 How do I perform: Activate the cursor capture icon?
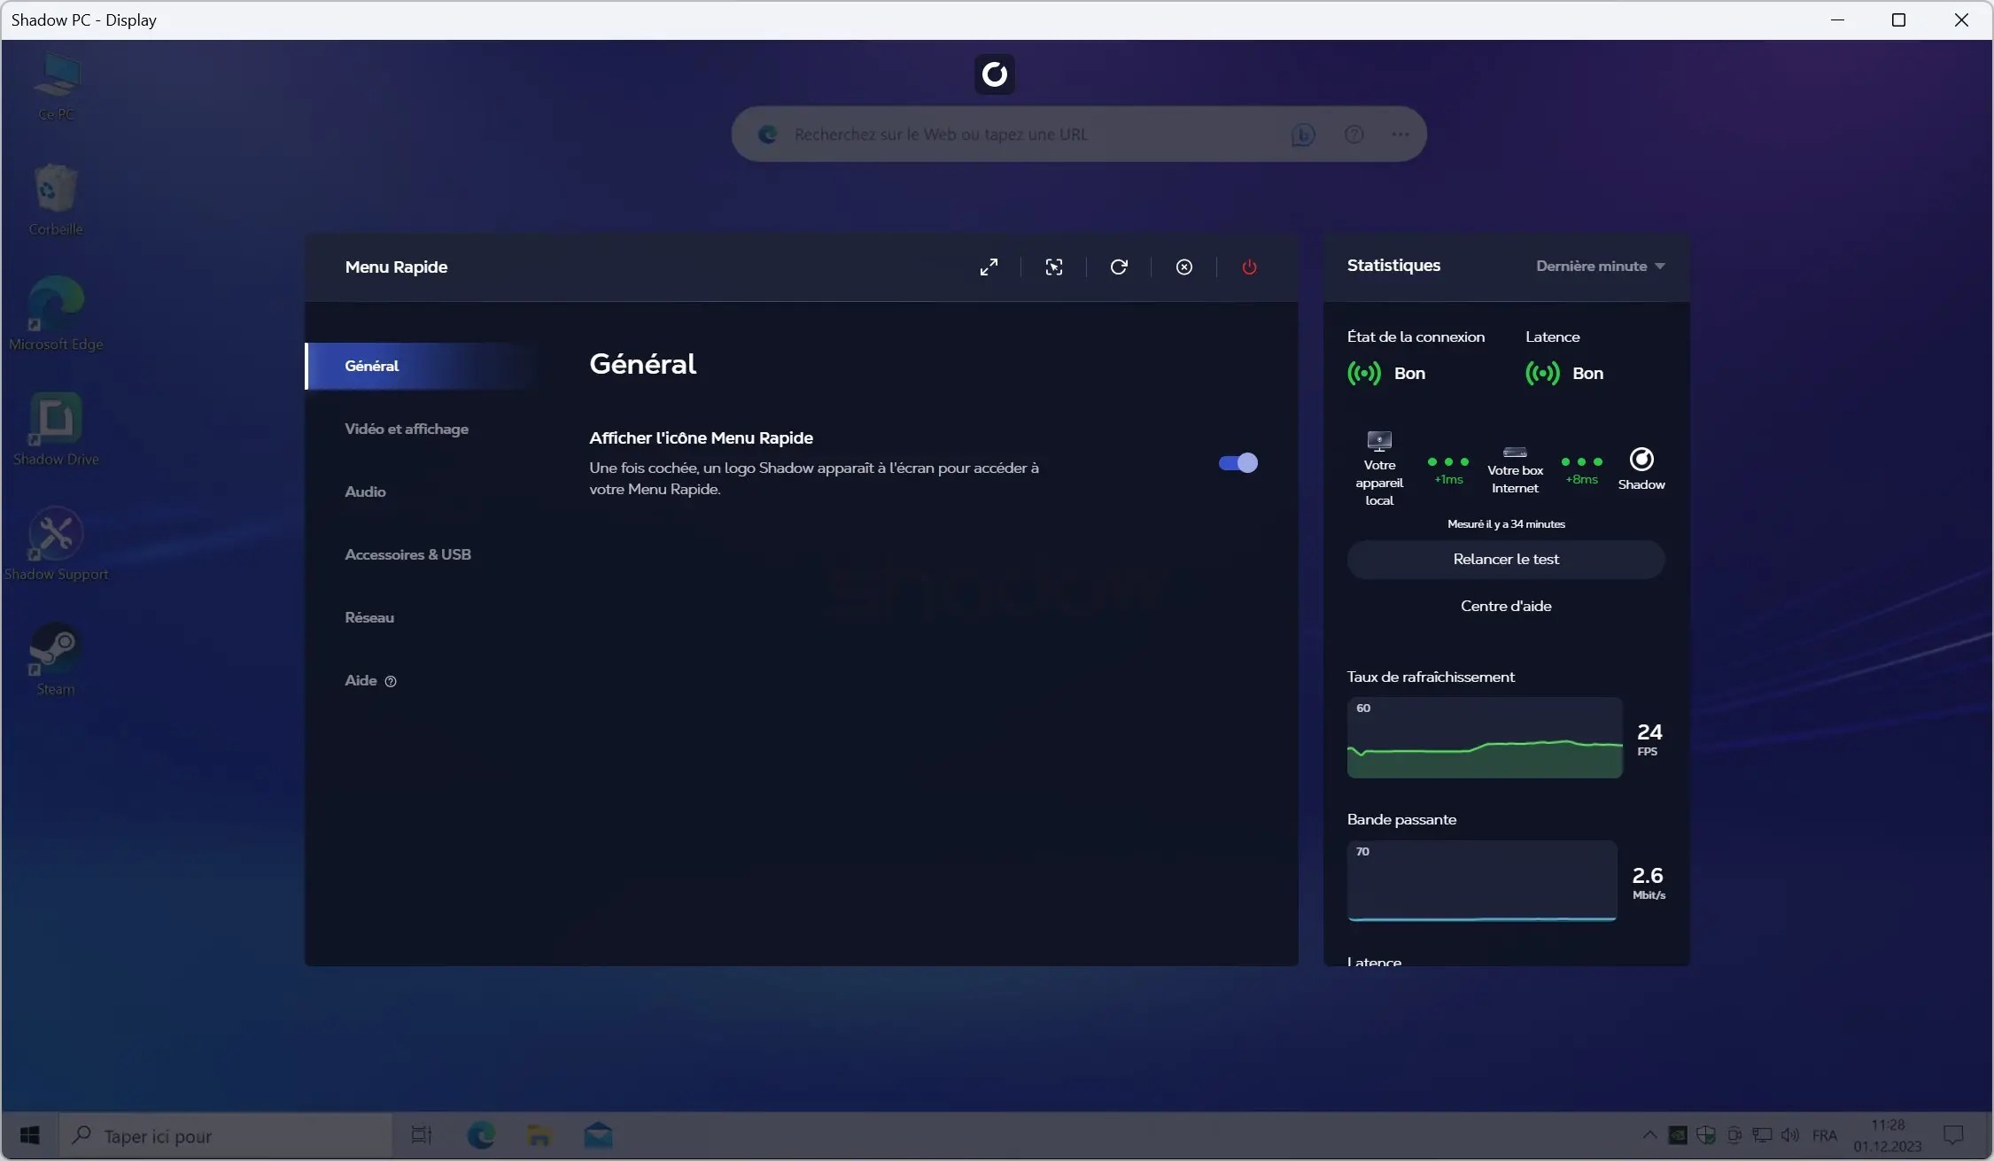pyautogui.click(x=1054, y=267)
